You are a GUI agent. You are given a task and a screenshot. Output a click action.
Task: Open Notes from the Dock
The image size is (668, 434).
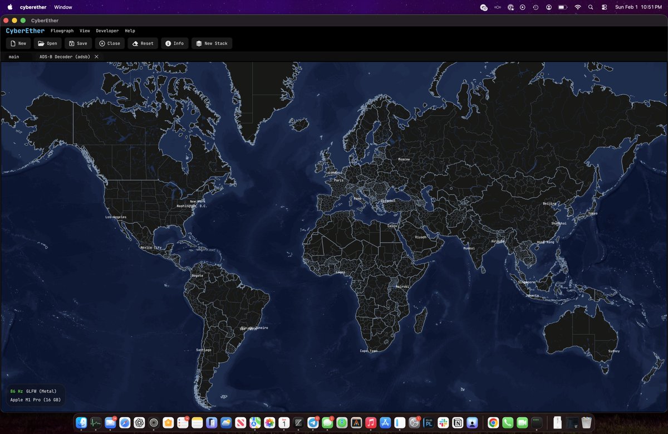tap(197, 422)
